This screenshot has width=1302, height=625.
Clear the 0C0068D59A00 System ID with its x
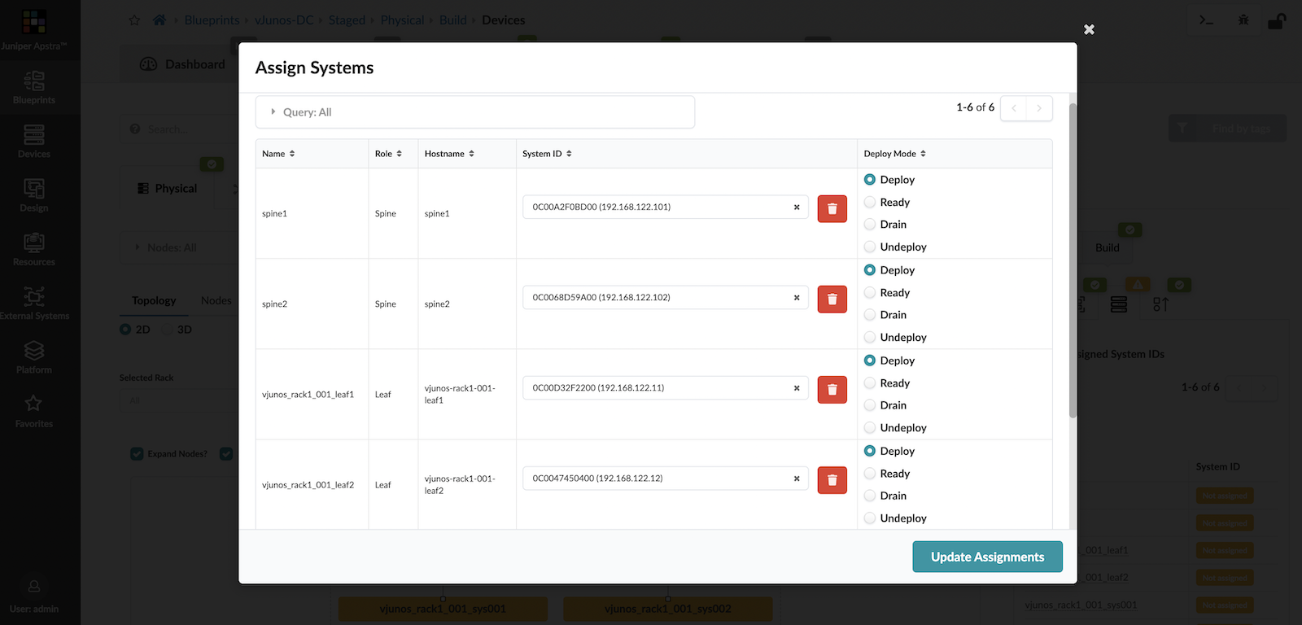797,298
